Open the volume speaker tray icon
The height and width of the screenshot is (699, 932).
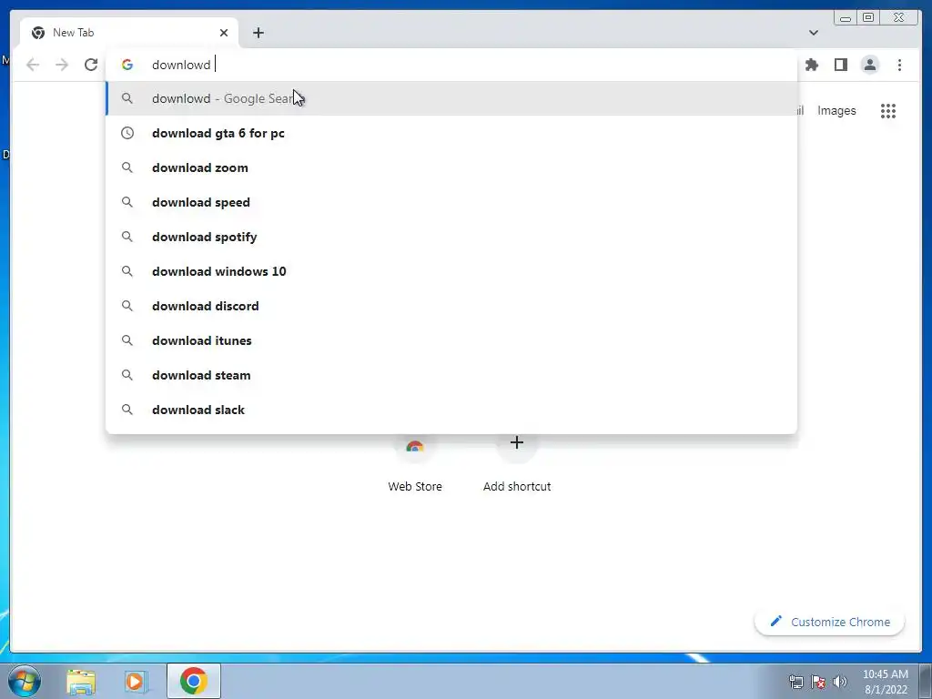coord(840,681)
